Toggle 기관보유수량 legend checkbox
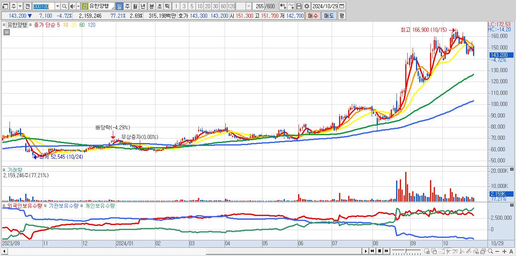Viewport: 516px width, 256px height. tap(46, 205)
